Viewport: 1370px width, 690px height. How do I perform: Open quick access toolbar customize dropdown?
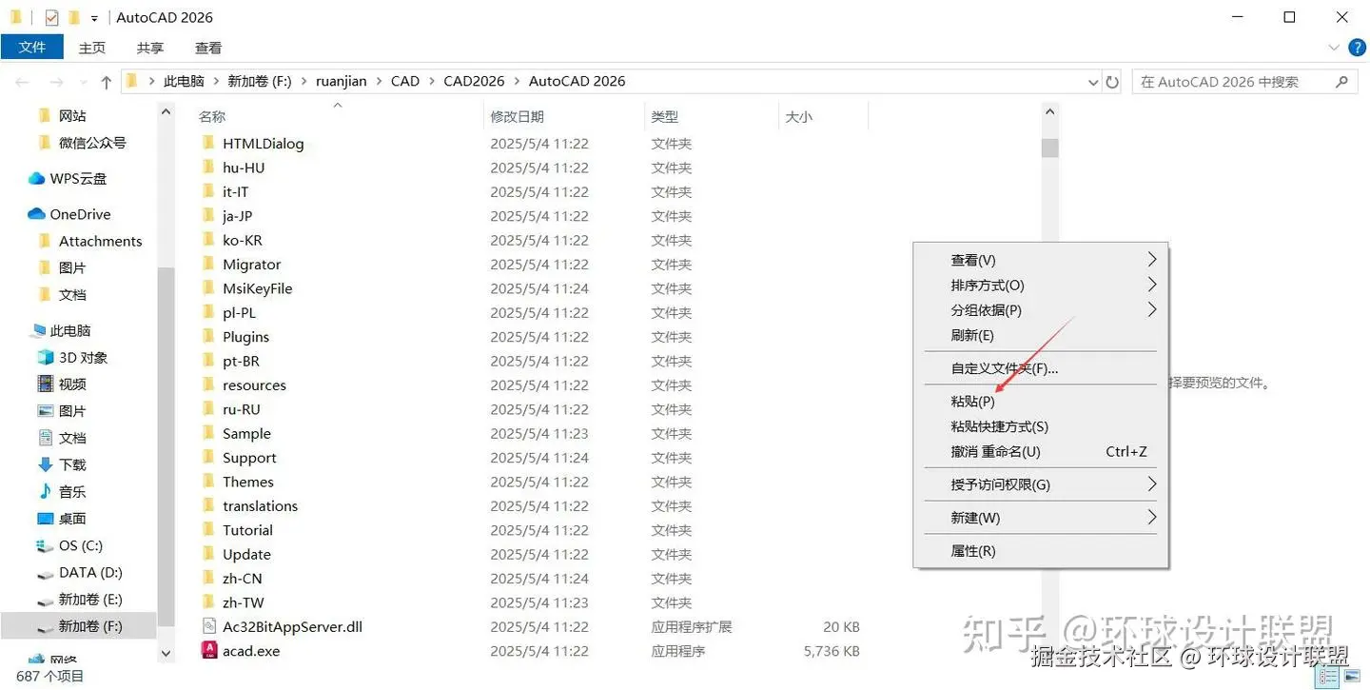click(x=94, y=18)
